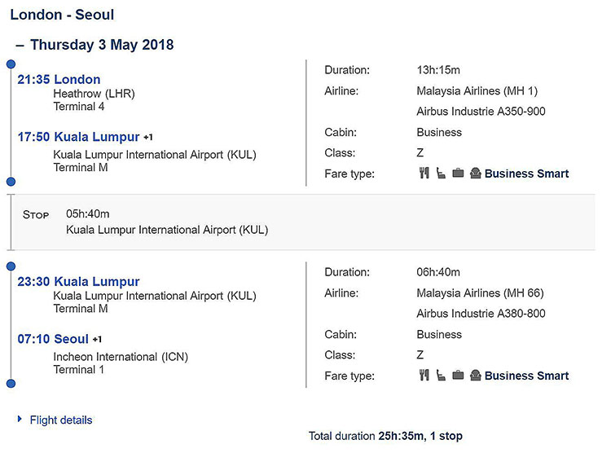Open the Flight details link text
The image size is (611, 453).
[x=61, y=420]
